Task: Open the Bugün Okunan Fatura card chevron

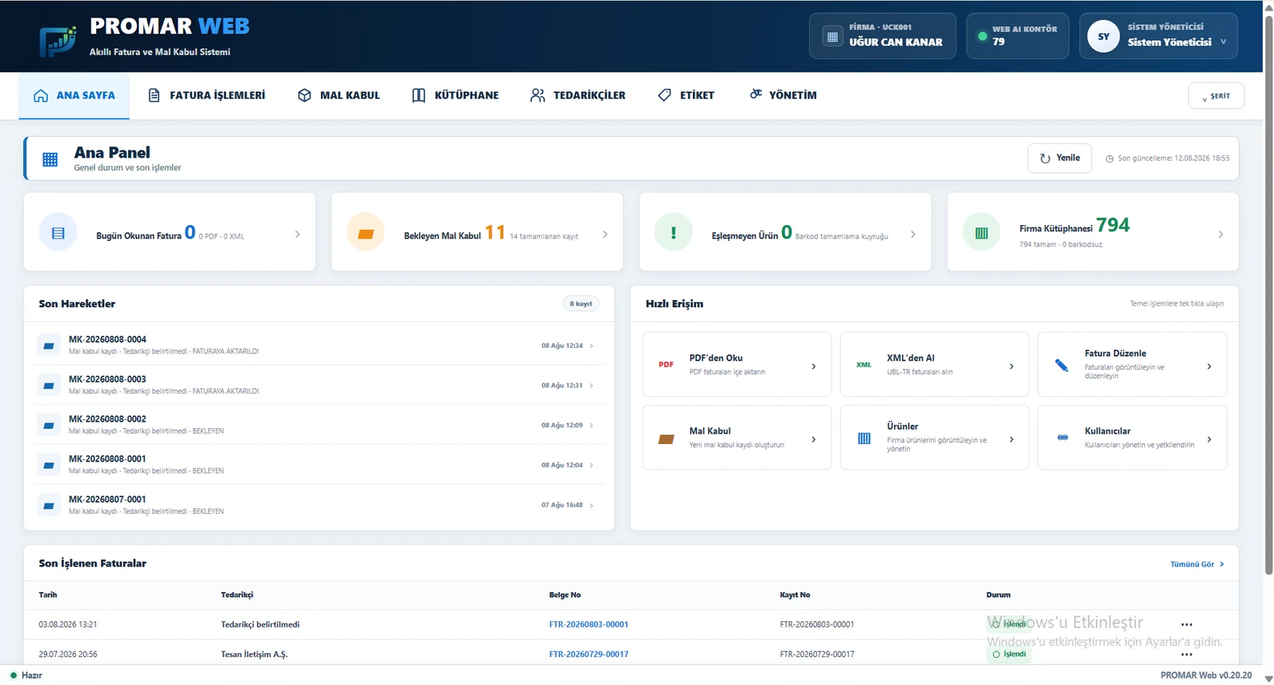Action: pyautogui.click(x=297, y=234)
